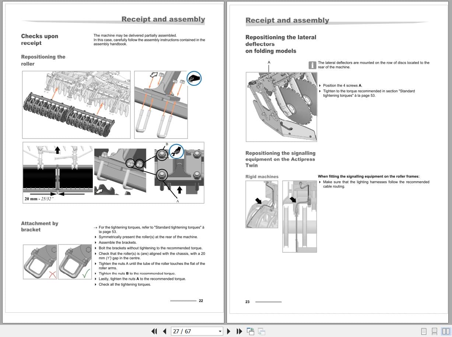Enable the two-page spread view
The height and width of the screenshot is (337, 452).
click(x=445, y=331)
